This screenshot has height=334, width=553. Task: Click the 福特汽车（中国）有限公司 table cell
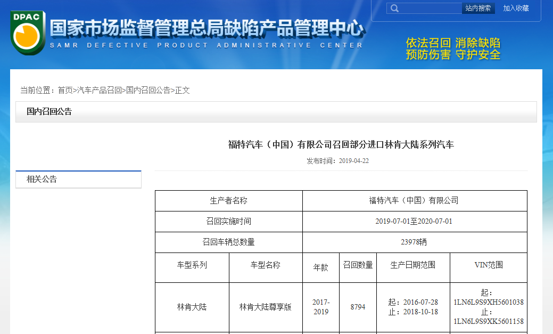tap(415, 201)
